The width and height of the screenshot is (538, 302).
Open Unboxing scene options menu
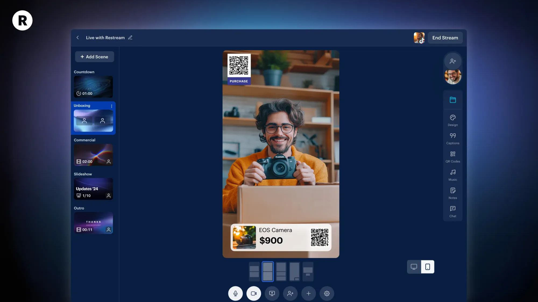point(112,106)
